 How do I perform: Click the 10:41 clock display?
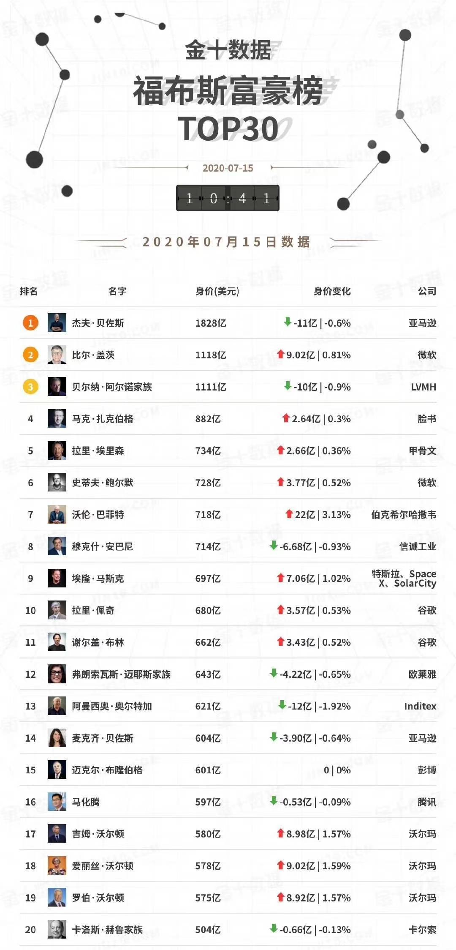[228, 198]
